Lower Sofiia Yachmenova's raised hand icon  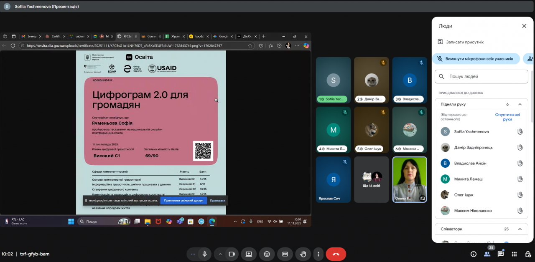520,132
